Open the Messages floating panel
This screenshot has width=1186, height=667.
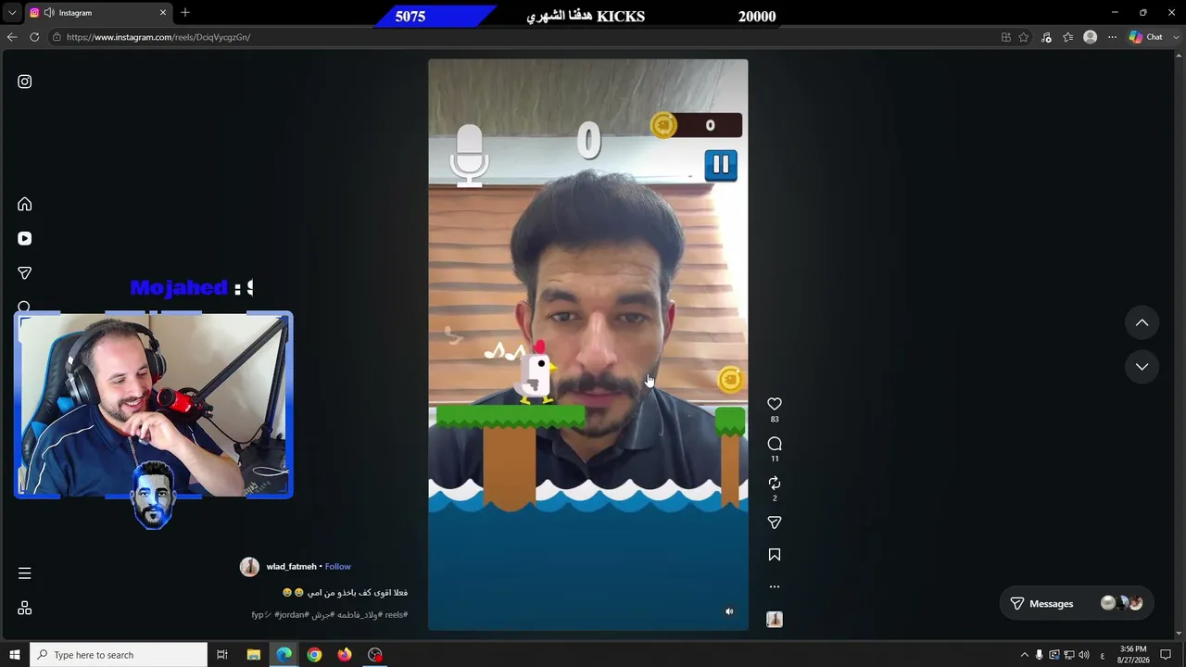point(1077,604)
